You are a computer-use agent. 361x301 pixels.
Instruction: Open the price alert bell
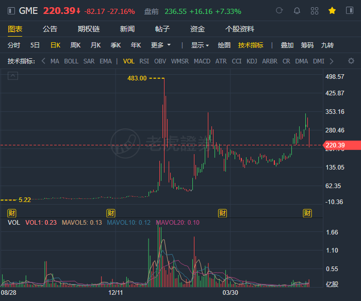coord(297,11)
